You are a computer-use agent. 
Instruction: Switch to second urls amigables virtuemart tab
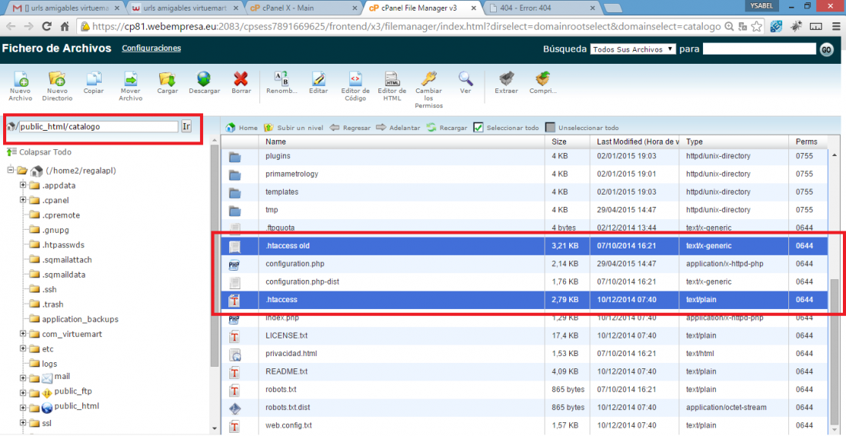[x=187, y=8]
